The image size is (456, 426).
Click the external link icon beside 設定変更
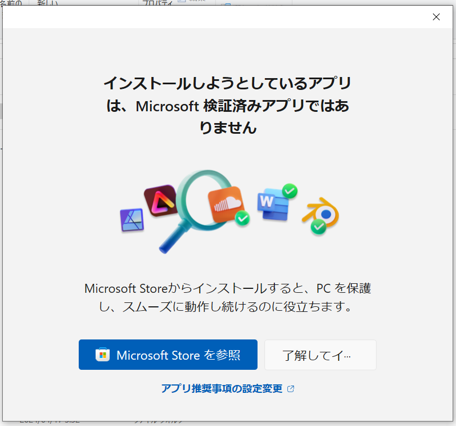(291, 389)
